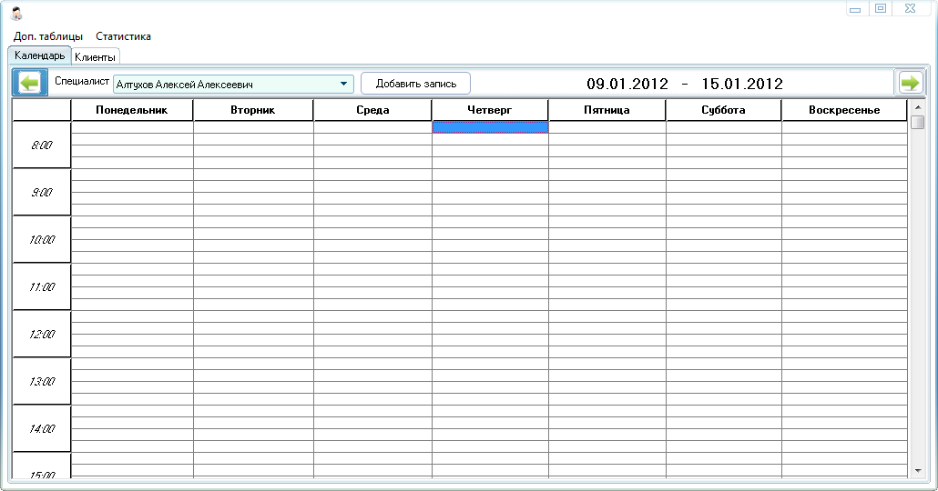938x491 pixels.
Task: Click the highlighted blue cell under Четверг
Action: pyautogui.click(x=490, y=128)
